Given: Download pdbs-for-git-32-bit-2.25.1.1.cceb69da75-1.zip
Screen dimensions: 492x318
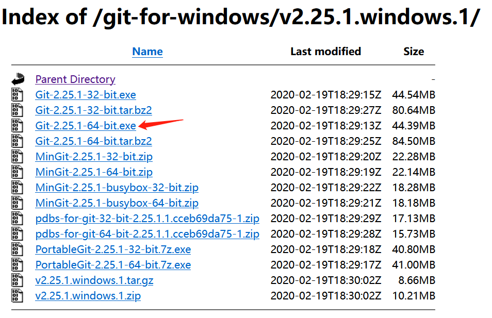Looking at the screenshot, I should click(x=147, y=219).
